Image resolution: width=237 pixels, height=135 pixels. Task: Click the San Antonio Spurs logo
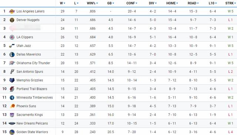12,72
